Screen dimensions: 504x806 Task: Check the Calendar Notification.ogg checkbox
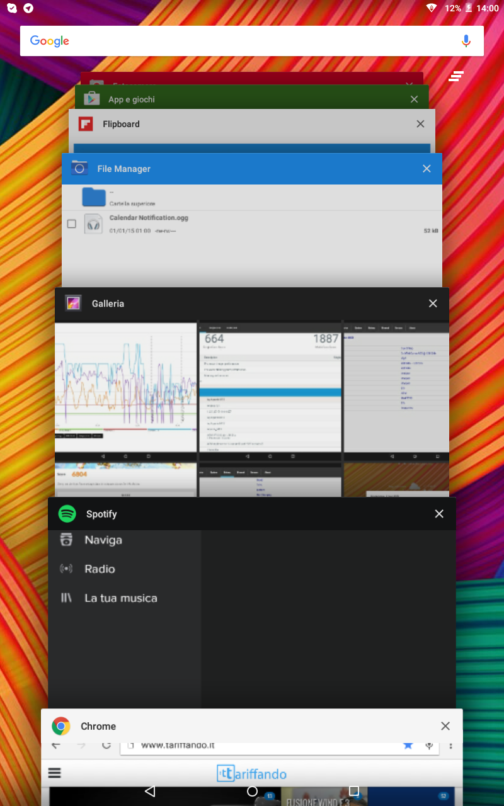72,224
